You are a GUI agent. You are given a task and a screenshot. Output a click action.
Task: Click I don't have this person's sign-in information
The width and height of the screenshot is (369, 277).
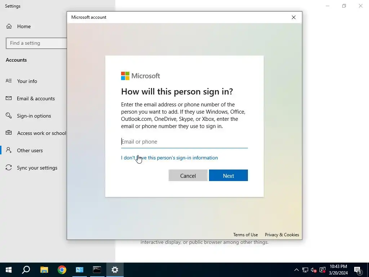[x=169, y=158]
